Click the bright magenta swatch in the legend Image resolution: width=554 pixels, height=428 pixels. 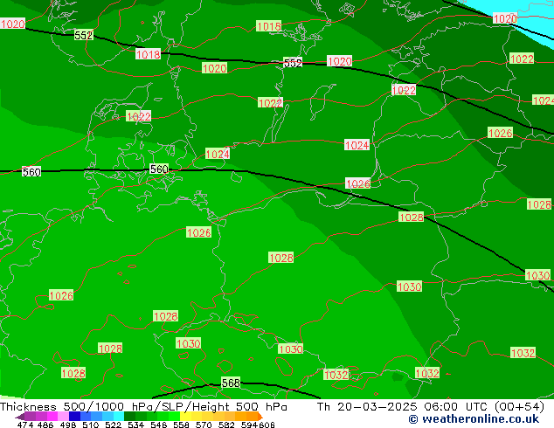click(x=52, y=417)
